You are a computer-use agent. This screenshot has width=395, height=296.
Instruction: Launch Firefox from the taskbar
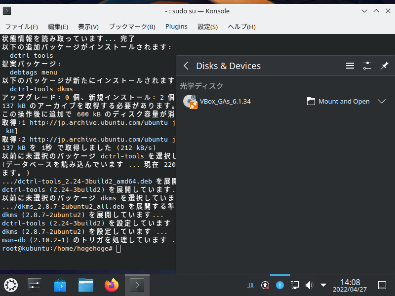click(x=112, y=285)
